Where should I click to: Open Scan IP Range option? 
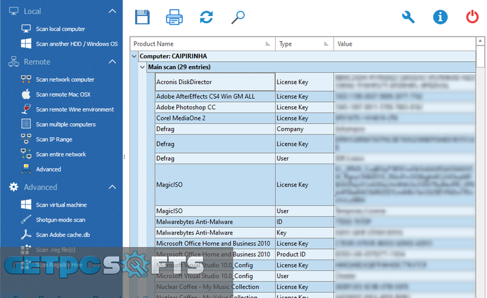(x=54, y=139)
